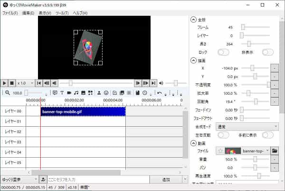285x191 pixels.
Task: Click the stop button in the preview controls
Action: pyautogui.click(x=12, y=83)
